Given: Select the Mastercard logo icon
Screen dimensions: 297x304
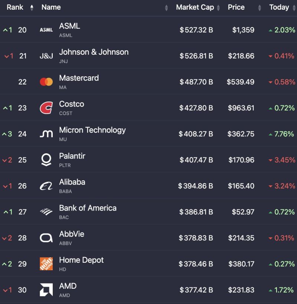Looking at the screenshot, I should pos(46,81).
